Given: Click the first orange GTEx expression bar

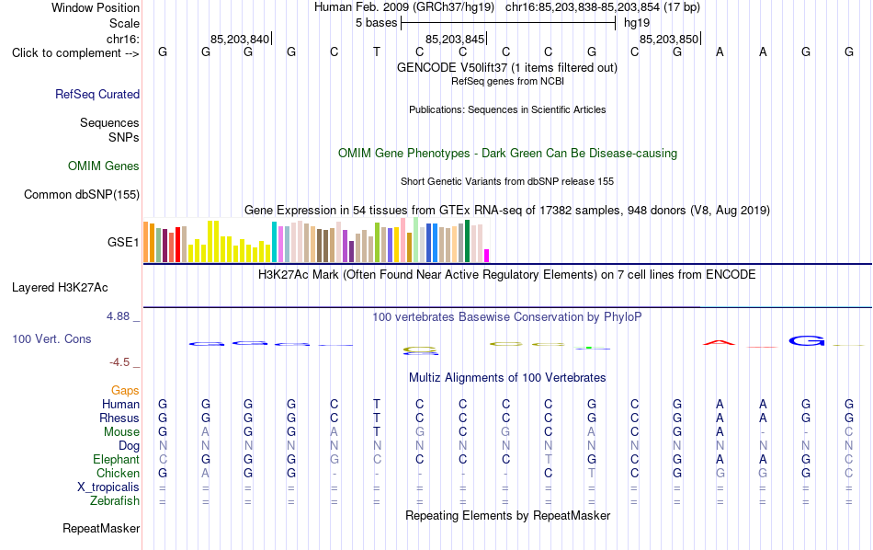Looking at the screenshot, I should coord(146,242).
